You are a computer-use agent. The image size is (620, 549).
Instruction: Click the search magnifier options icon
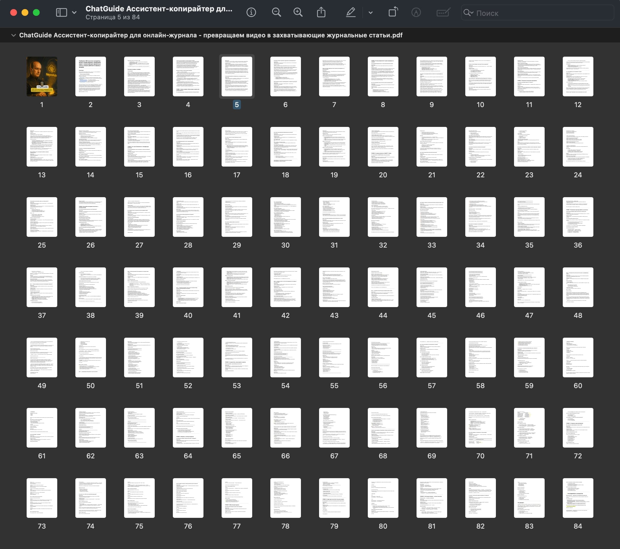tap(468, 13)
